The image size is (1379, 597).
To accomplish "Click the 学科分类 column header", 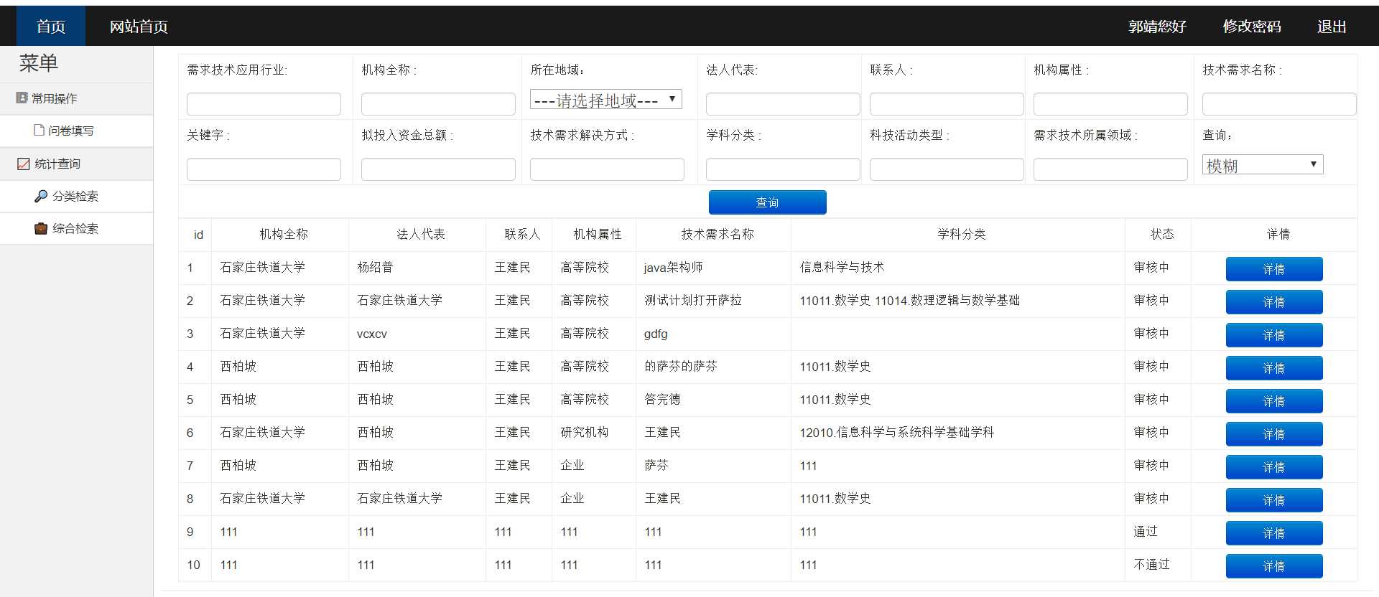I will 961,234.
